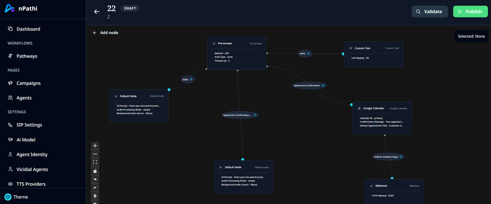The height and width of the screenshot is (204, 491).
Task: Click the redo arrow in canvas controls
Action: coord(95,187)
